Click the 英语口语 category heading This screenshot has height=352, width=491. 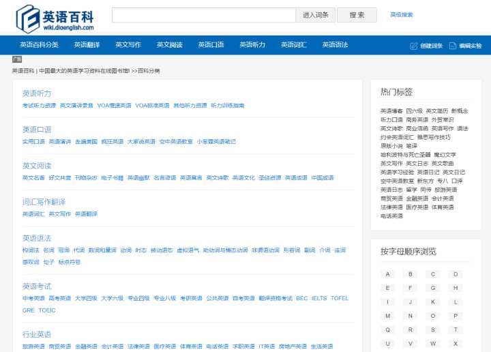point(37,130)
